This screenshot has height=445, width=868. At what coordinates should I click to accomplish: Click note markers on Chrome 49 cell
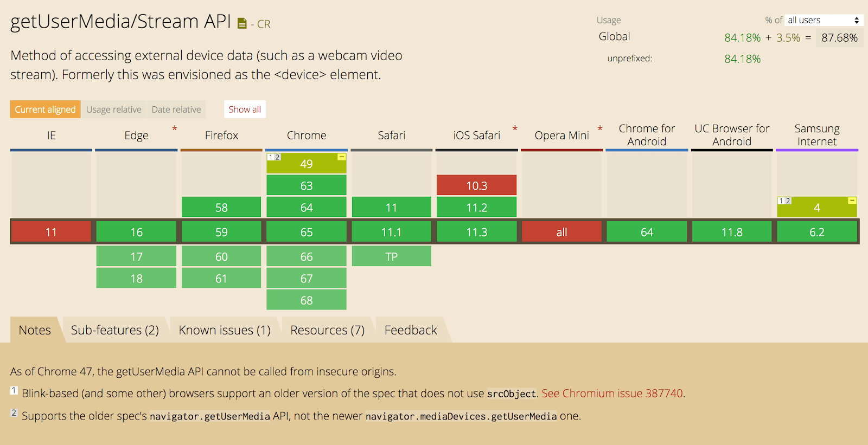click(x=274, y=157)
